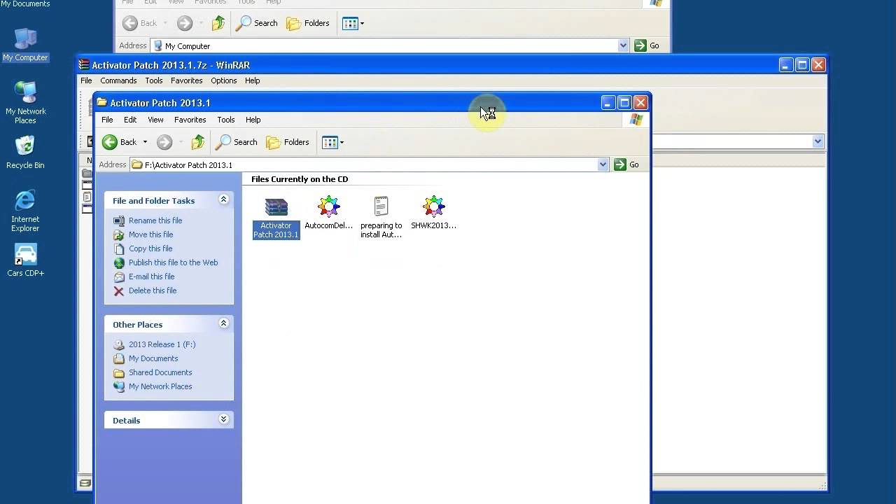896x504 pixels.
Task: Select Cars CDP+ desktop shortcut
Action: (25, 260)
